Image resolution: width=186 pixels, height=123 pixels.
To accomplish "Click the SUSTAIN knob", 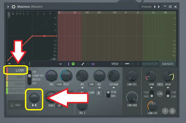I will (x=114, y=76).
